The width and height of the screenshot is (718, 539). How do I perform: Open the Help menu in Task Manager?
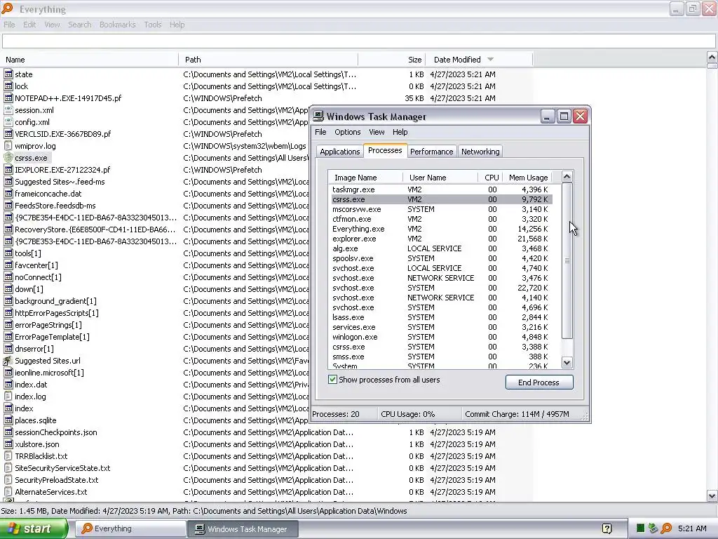pos(400,132)
